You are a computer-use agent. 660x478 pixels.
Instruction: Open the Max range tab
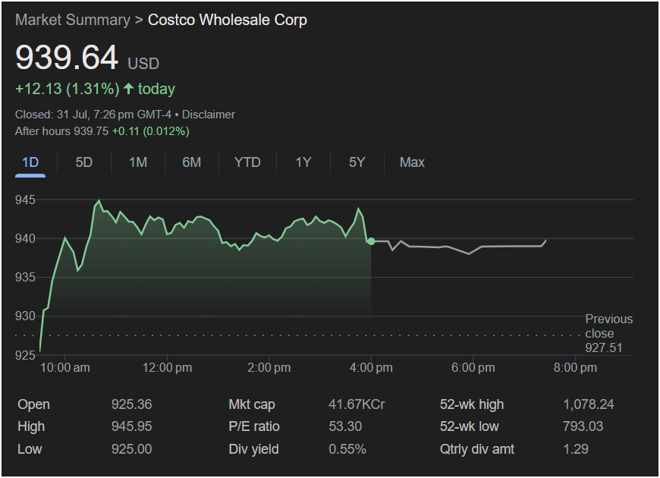coord(412,162)
